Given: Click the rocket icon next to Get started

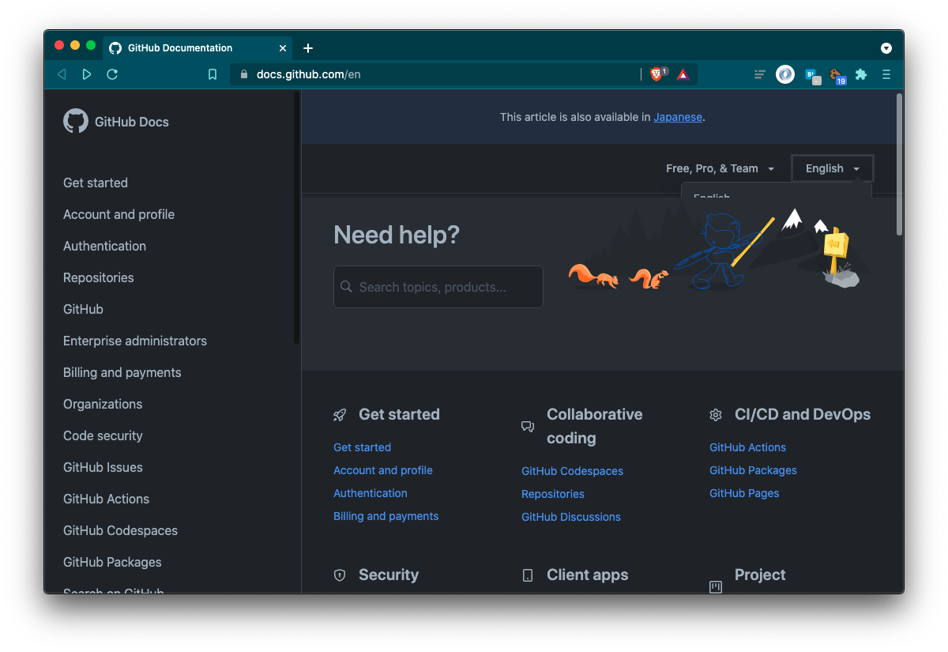Looking at the screenshot, I should (x=340, y=415).
